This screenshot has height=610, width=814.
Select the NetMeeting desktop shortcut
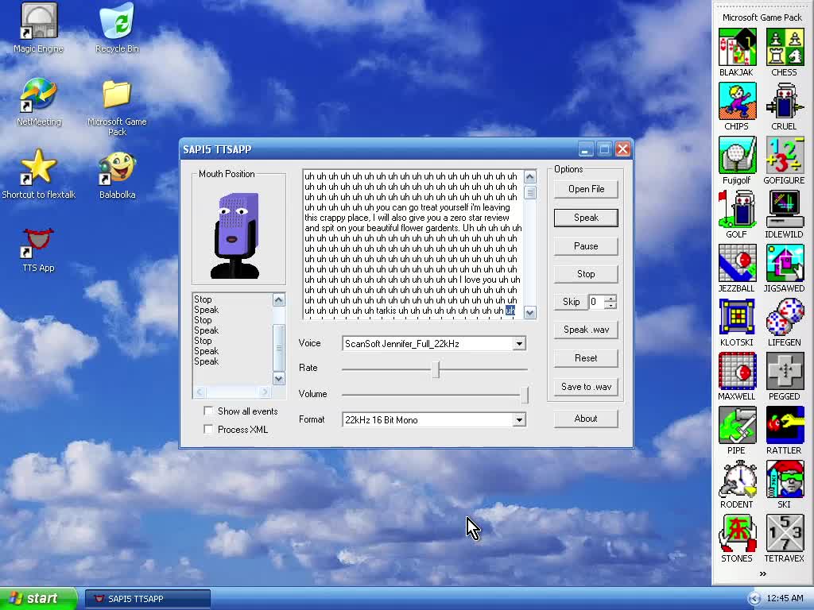click(x=38, y=102)
